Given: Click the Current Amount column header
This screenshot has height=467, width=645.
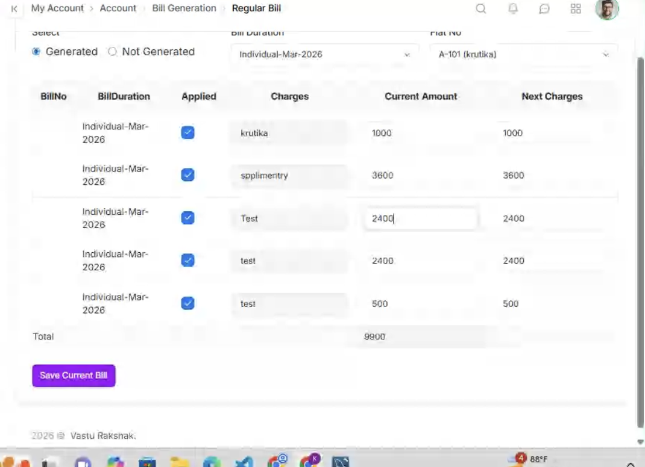Looking at the screenshot, I should (421, 96).
